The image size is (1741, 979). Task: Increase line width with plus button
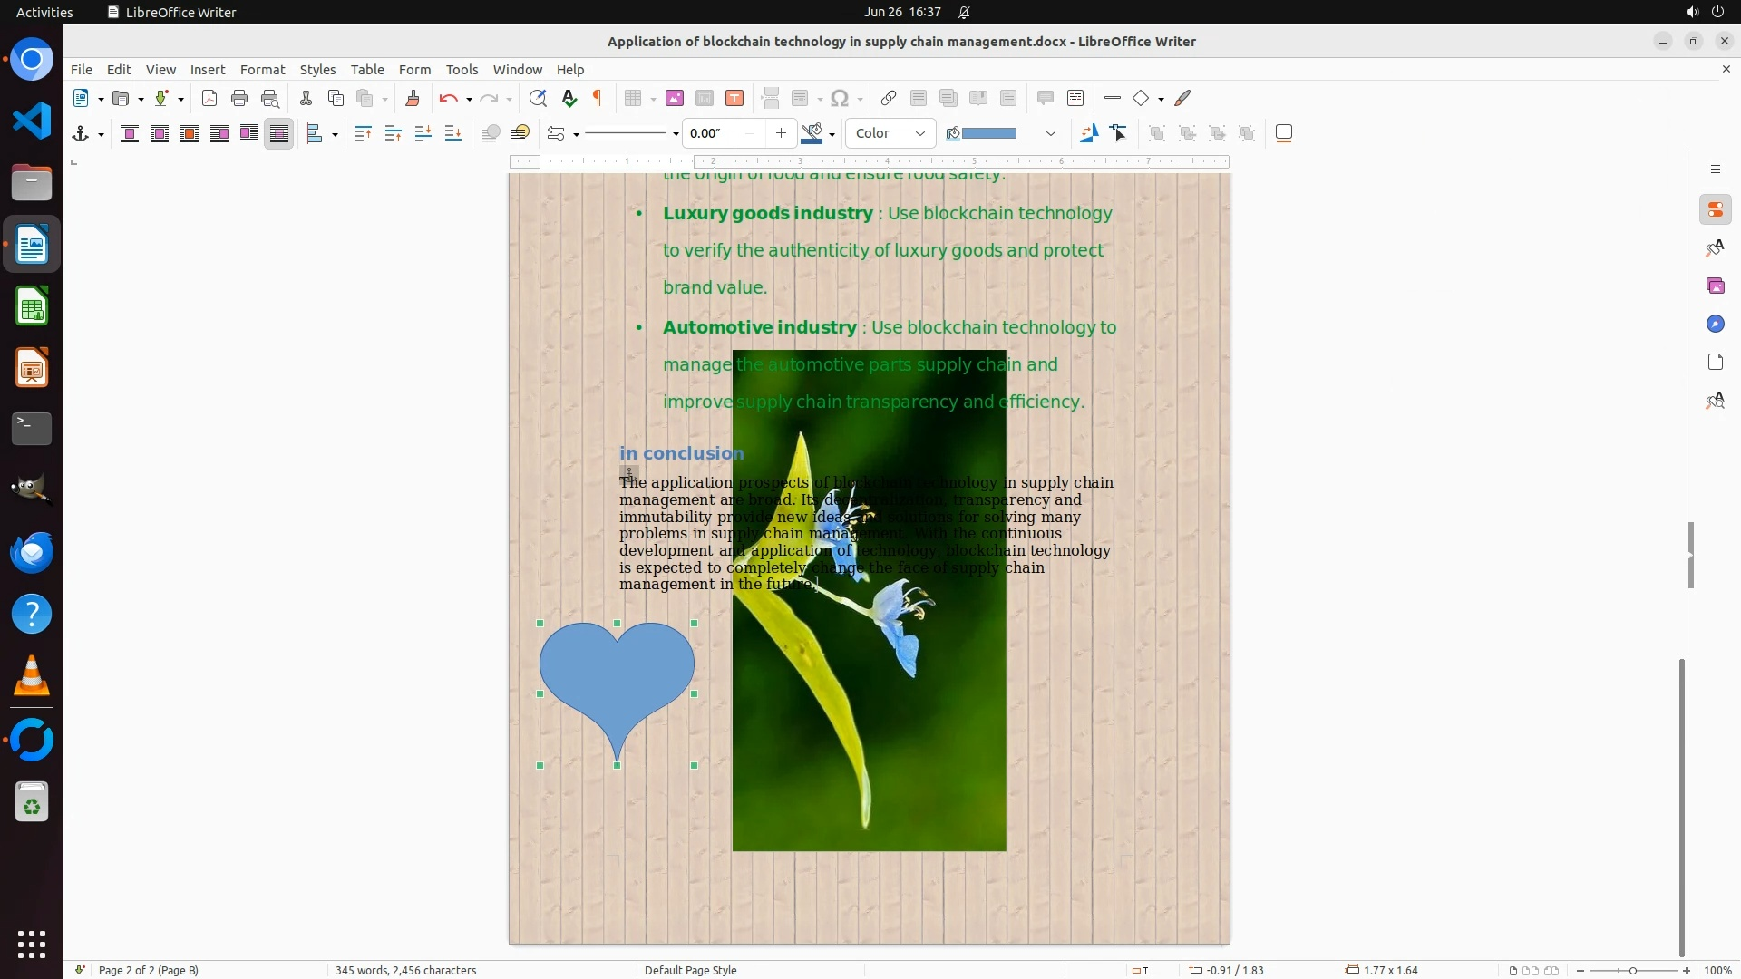(x=781, y=133)
